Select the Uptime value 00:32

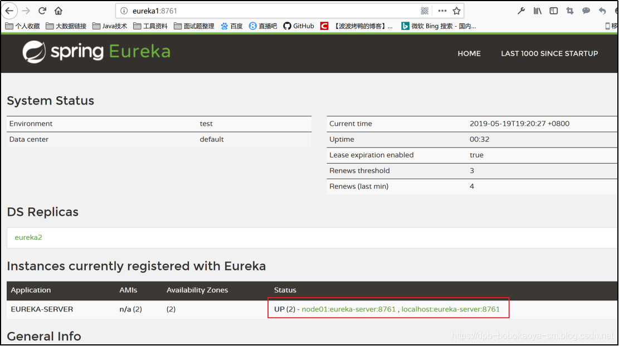click(x=479, y=140)
